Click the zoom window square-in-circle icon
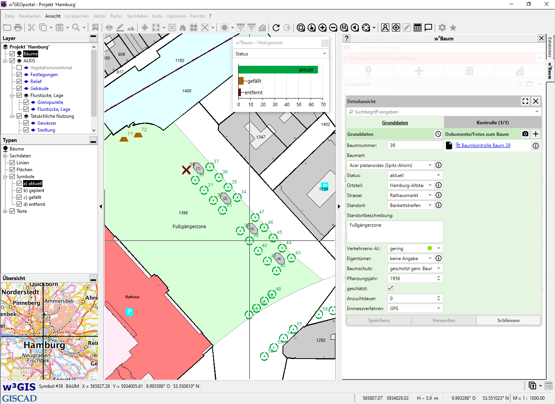The height and width of the screenshot is (404, 555). click(301, 27)
